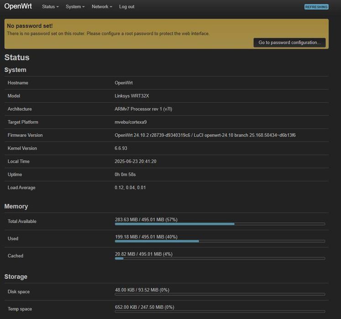Click the Cached memory progress bar
The width and height of the screenshot is (341, 319).
[x=220, y=258]
